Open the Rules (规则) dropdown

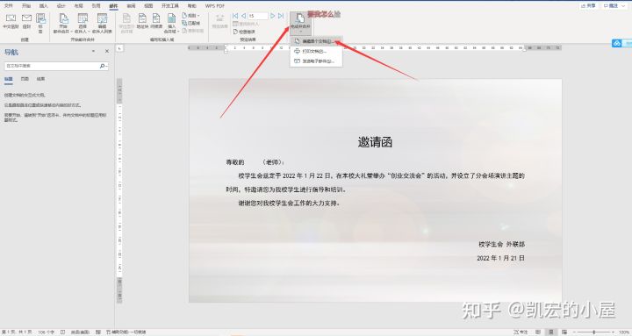pyautogui.click(x=191, y=15)
